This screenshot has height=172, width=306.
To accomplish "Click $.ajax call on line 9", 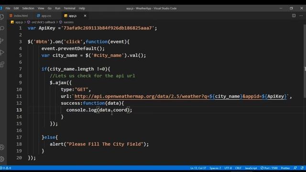I will pos(61,83).
